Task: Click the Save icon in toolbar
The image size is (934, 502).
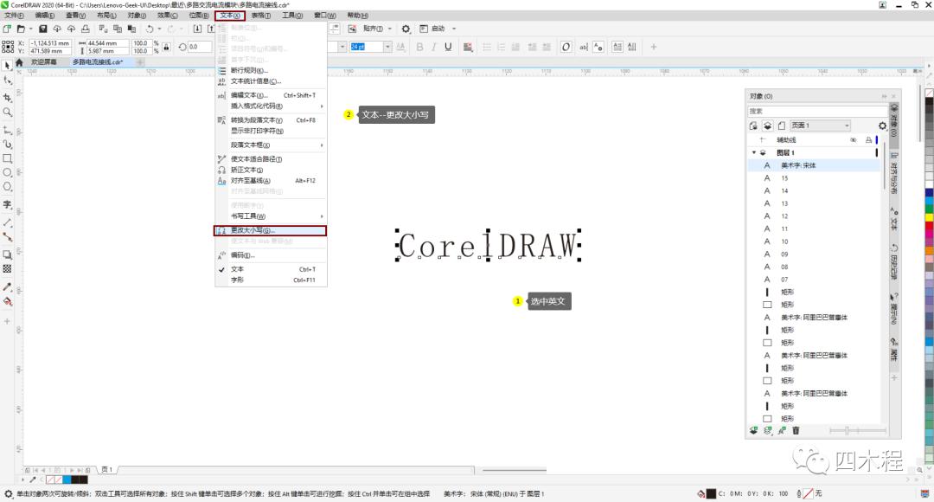Action: [x=43, y=29]
